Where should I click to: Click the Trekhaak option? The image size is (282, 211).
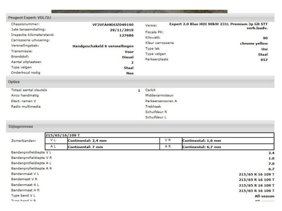click(x=153, y=106)
